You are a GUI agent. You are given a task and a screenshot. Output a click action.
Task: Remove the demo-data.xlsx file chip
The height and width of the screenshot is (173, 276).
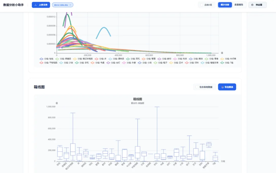point(70,5)
